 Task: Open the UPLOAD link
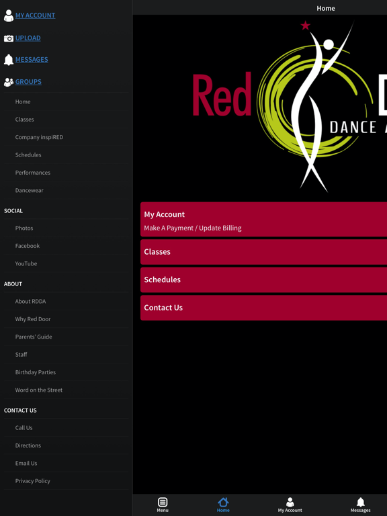(x=28, y=38)
